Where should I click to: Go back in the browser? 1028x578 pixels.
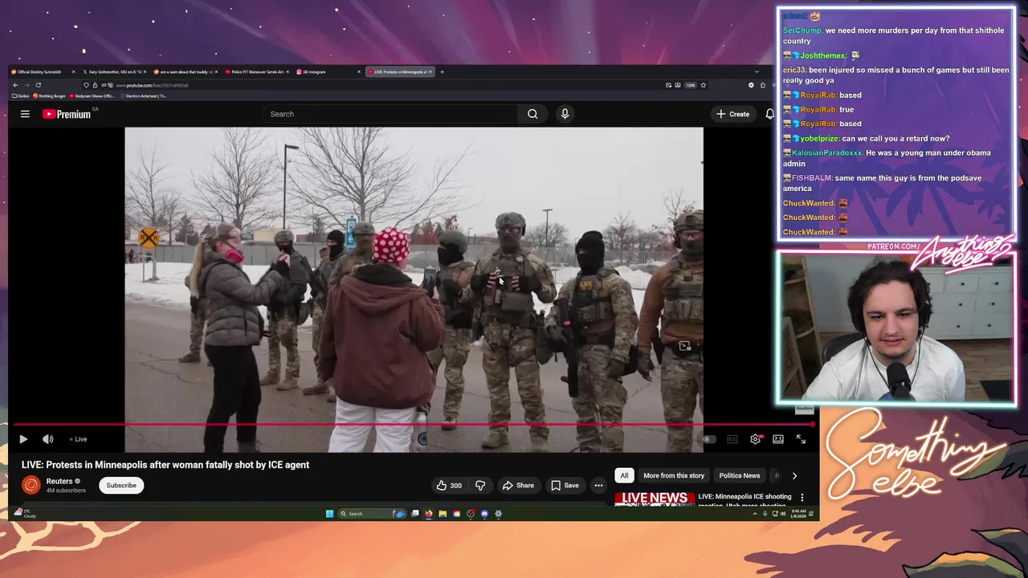pyautogui.click(x=15, y=85)
